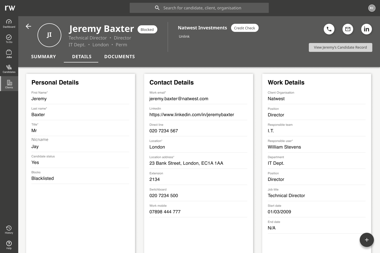Open History in the sidebar
Image resolution: width=380 pixels, height=253 pixels.
[x=9, y=230]
